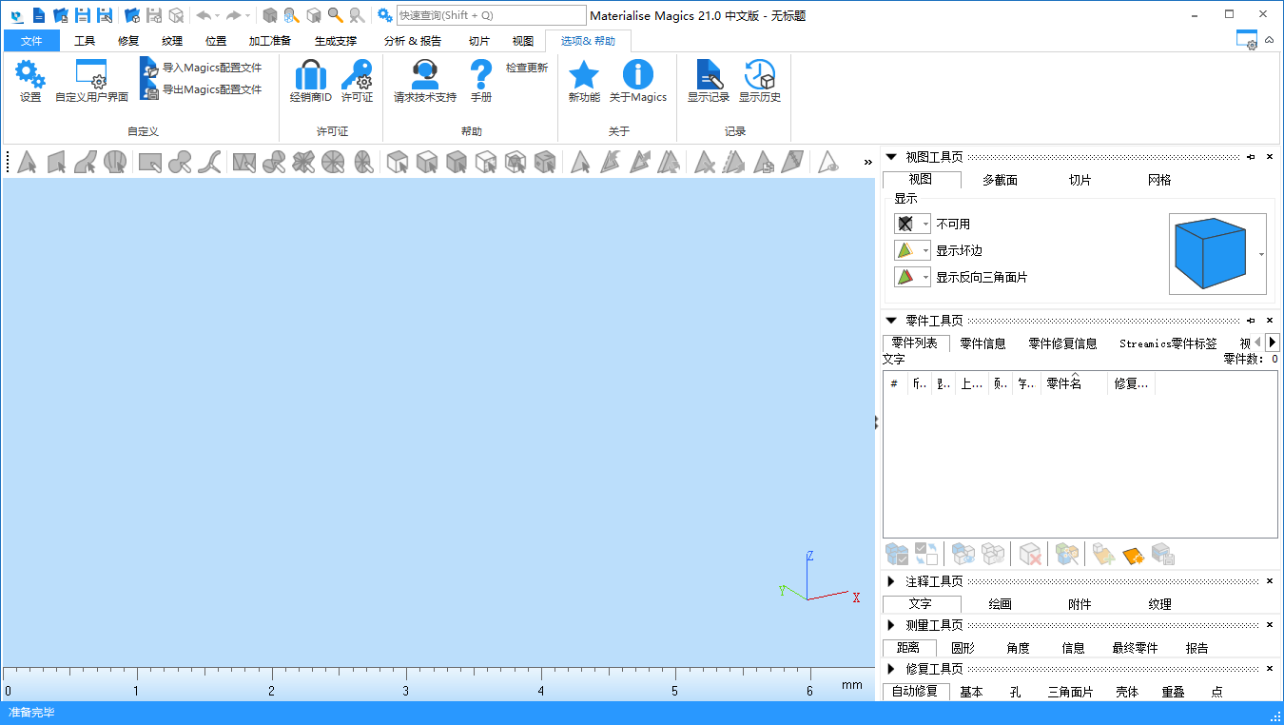1284x725 pixels.
Task: Collapse the 零件工具页 panel triangle
Action: 891,321
